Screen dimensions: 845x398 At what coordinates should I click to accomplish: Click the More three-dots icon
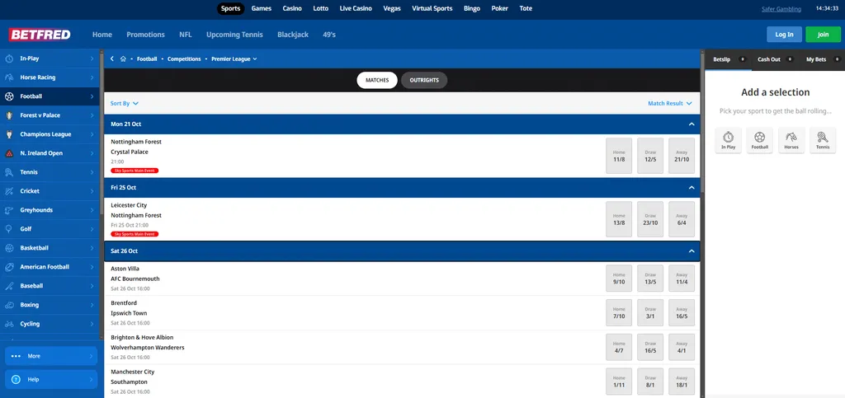point(16,356)
